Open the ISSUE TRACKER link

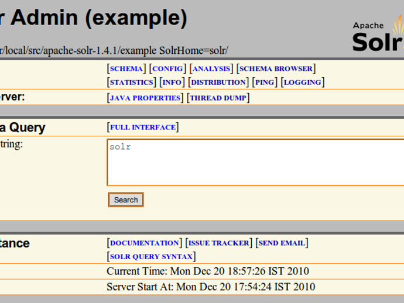[x=219, y=243]
